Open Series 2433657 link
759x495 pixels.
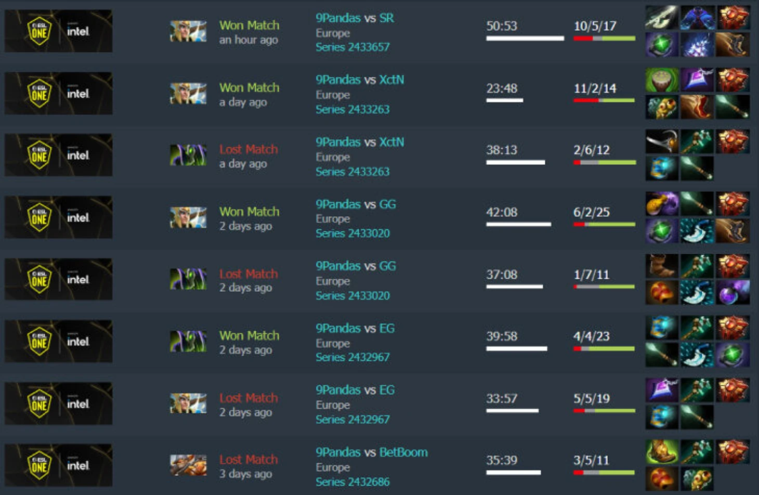pos(352,47)
